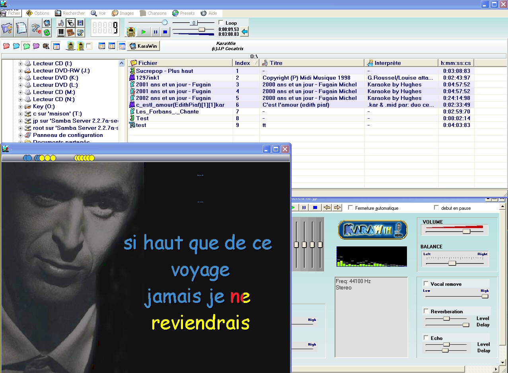Toggle the Vocal remove checkbox
Image resolution: width=508 pixels, height=373 pixels.
click(x=426, y=284)
